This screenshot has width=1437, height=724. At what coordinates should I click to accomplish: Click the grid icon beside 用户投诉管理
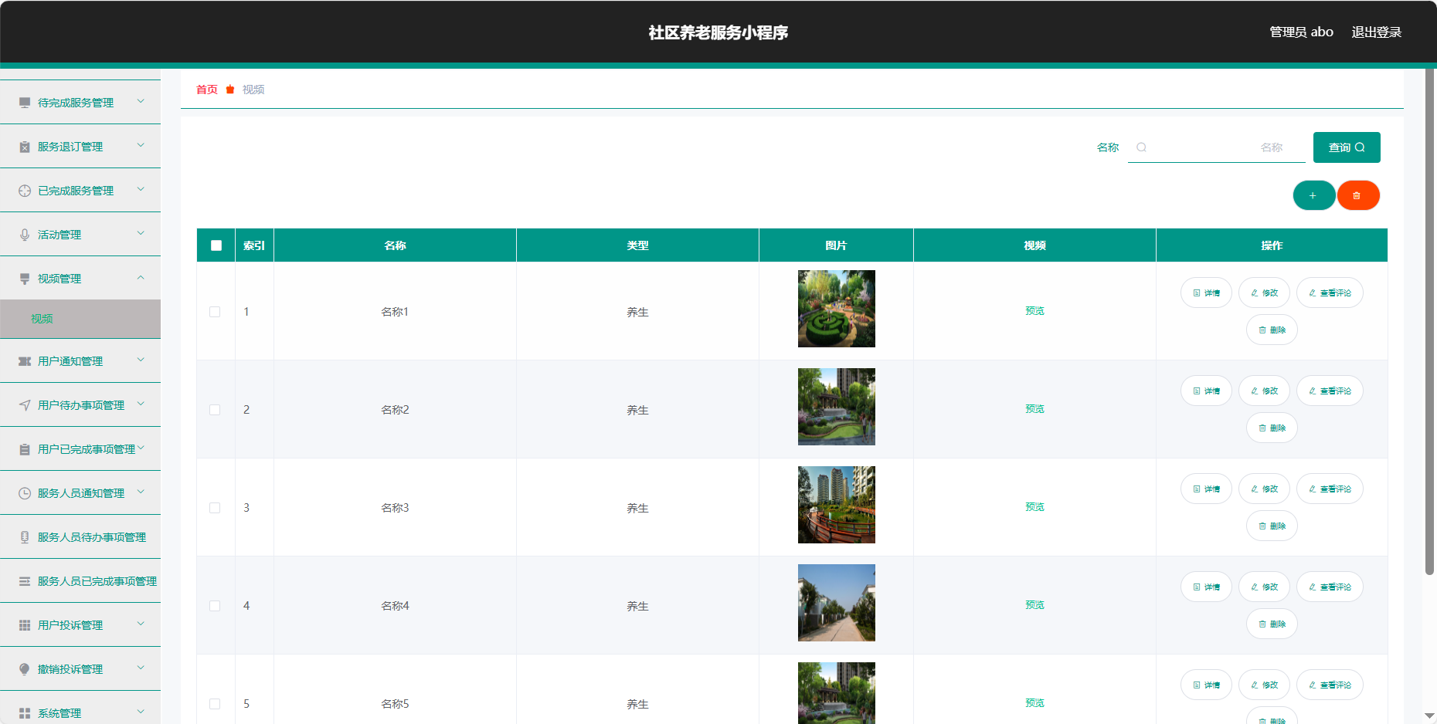(x=25, y=625)
